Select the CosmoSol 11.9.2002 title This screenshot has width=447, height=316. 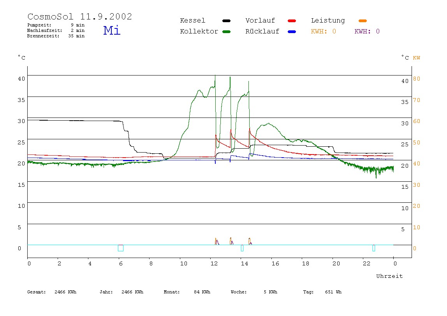click(79, 16)
